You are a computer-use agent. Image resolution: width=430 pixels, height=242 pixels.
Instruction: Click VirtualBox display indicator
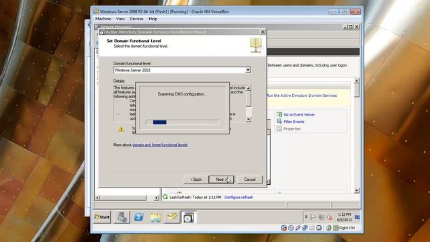(x=318, y=228)
